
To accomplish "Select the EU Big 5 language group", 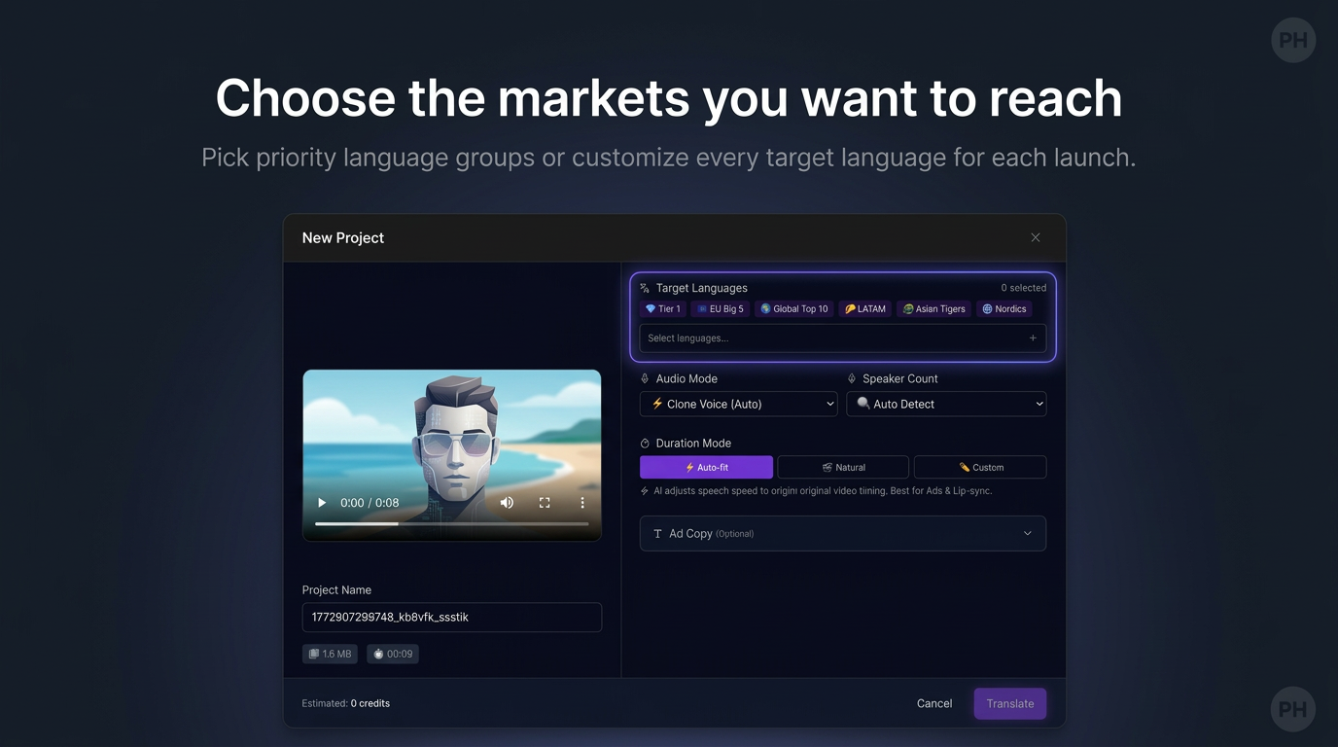I will pyautogui.click(x=721, y=309).
